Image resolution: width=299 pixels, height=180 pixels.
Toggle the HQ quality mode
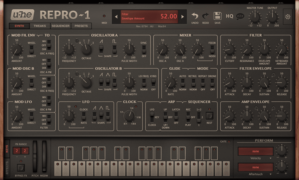coord(229,16)
